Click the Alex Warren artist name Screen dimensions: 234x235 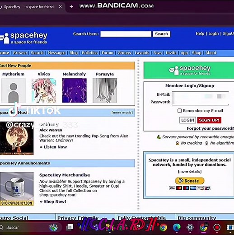pos(51,130)
